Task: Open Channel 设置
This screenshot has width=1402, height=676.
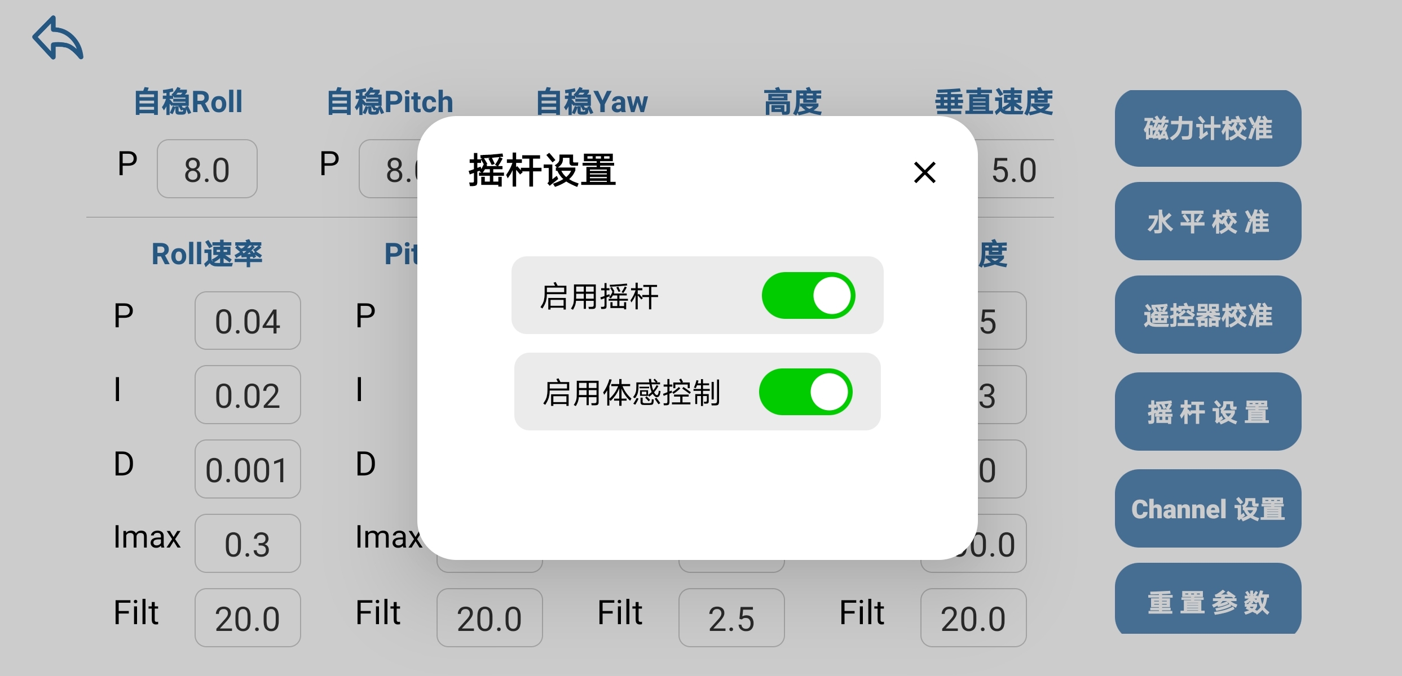Action: [1207, 509]
